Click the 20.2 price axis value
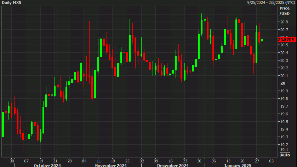The image size is (297, 167). click(x=284, y=68)
